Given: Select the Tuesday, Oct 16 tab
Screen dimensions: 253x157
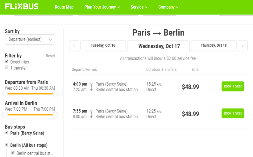Looking at the screenshot, I should (x=103, y=45).
